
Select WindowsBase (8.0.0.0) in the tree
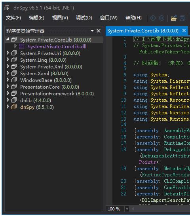point(46,80)
